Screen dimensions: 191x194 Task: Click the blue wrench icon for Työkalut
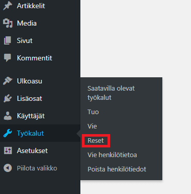click(x=8, y=133)
